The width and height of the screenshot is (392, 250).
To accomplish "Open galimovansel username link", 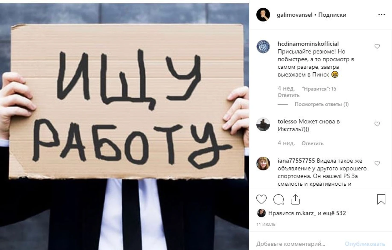I will pyautogui.click(x=295, y=15).
